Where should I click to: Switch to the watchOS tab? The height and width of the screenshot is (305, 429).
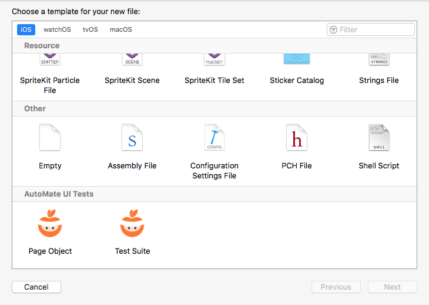pos(57,29)
